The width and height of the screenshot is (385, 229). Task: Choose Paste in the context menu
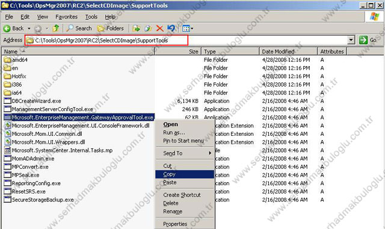click(x=185, y=183)
